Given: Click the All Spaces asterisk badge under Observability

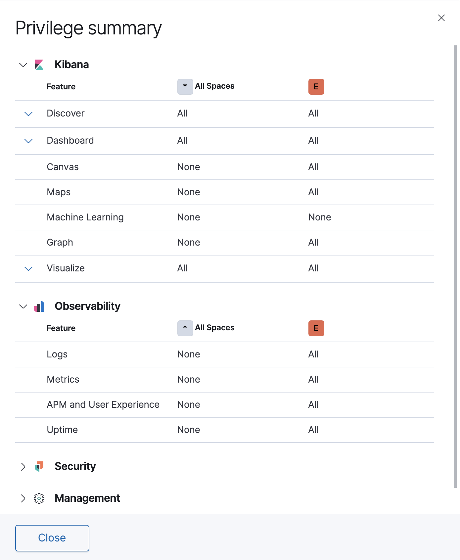Looking at the screenshot, I should (x=185, y=328).
